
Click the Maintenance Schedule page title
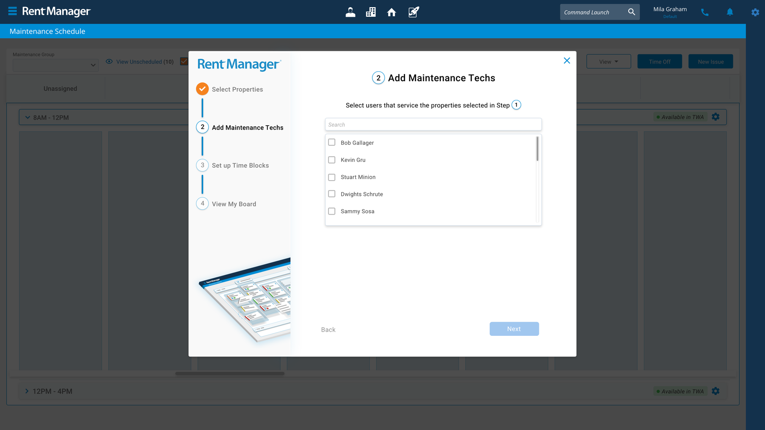tap(47, 32)
